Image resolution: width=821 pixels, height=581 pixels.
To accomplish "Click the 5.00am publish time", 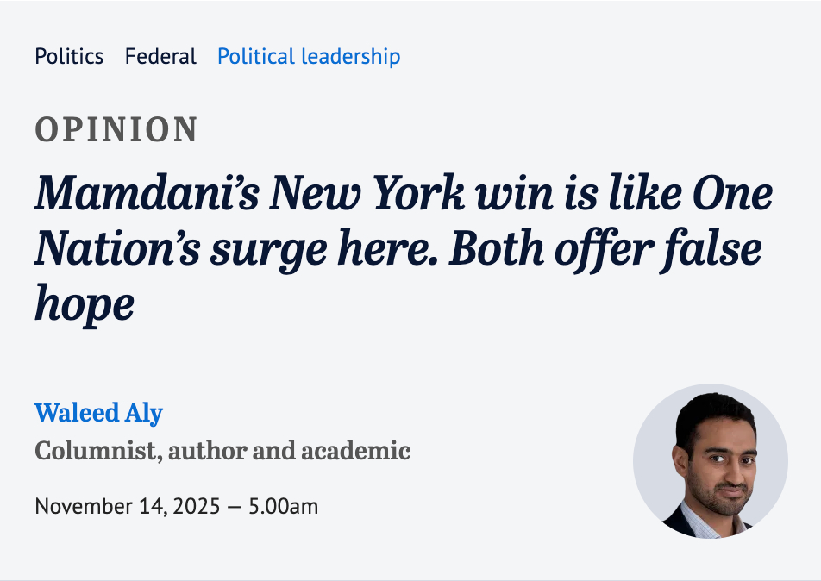I will pos(283,506).
